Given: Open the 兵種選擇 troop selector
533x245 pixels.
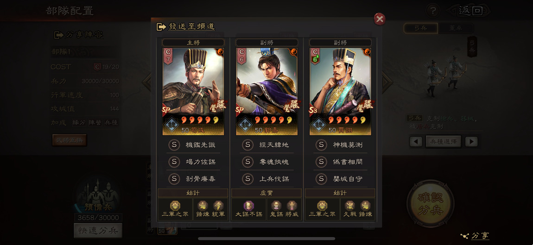Looking at the screenshot, I should click(x=443, y=141).
